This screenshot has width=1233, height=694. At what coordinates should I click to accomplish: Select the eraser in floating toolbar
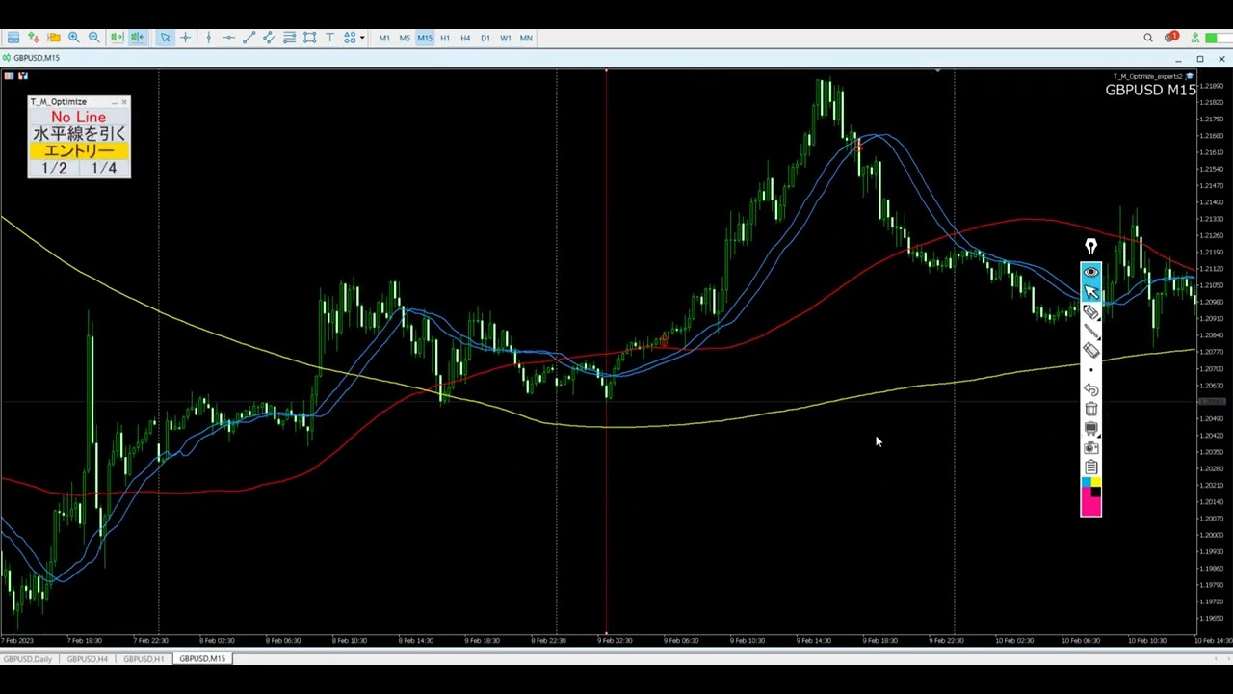(1090, 350)
